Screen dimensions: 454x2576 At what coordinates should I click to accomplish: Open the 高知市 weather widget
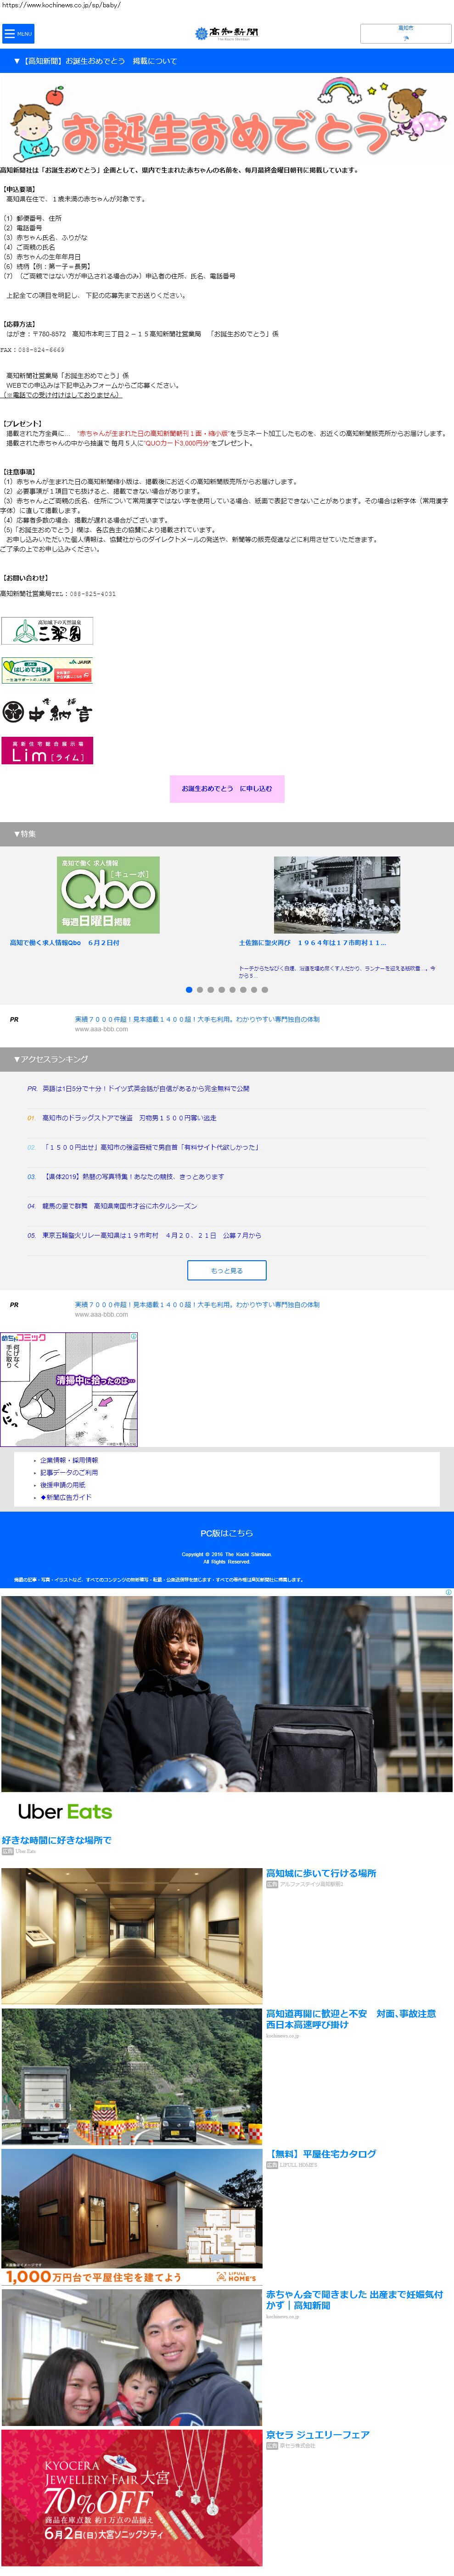pyautogui.click(x=405, y=33)
